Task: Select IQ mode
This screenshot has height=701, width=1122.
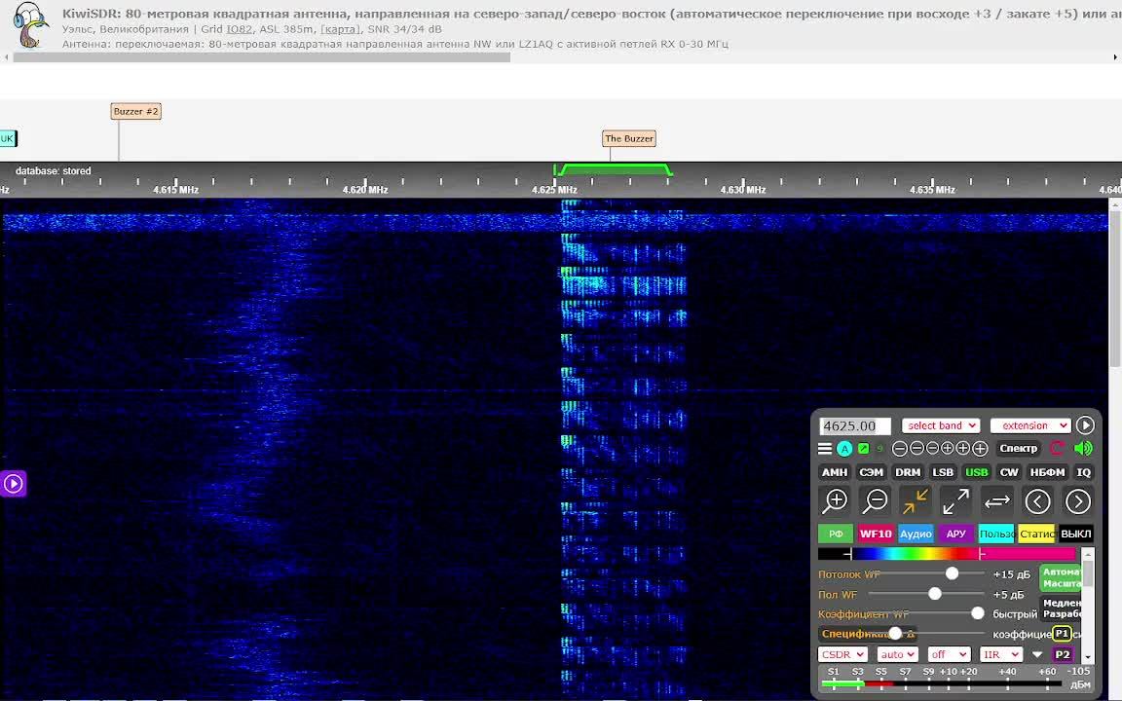Action: (1083, 472)
